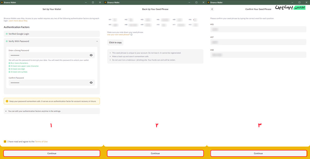Click the seed word slot labeled #09
The image size is (310, 159).
[x=146, y=25]
